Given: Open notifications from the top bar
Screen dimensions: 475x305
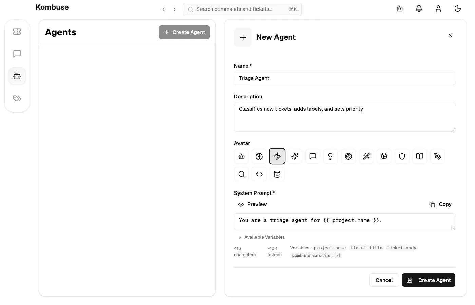Looking at the screenshot, I should [419, 8].
